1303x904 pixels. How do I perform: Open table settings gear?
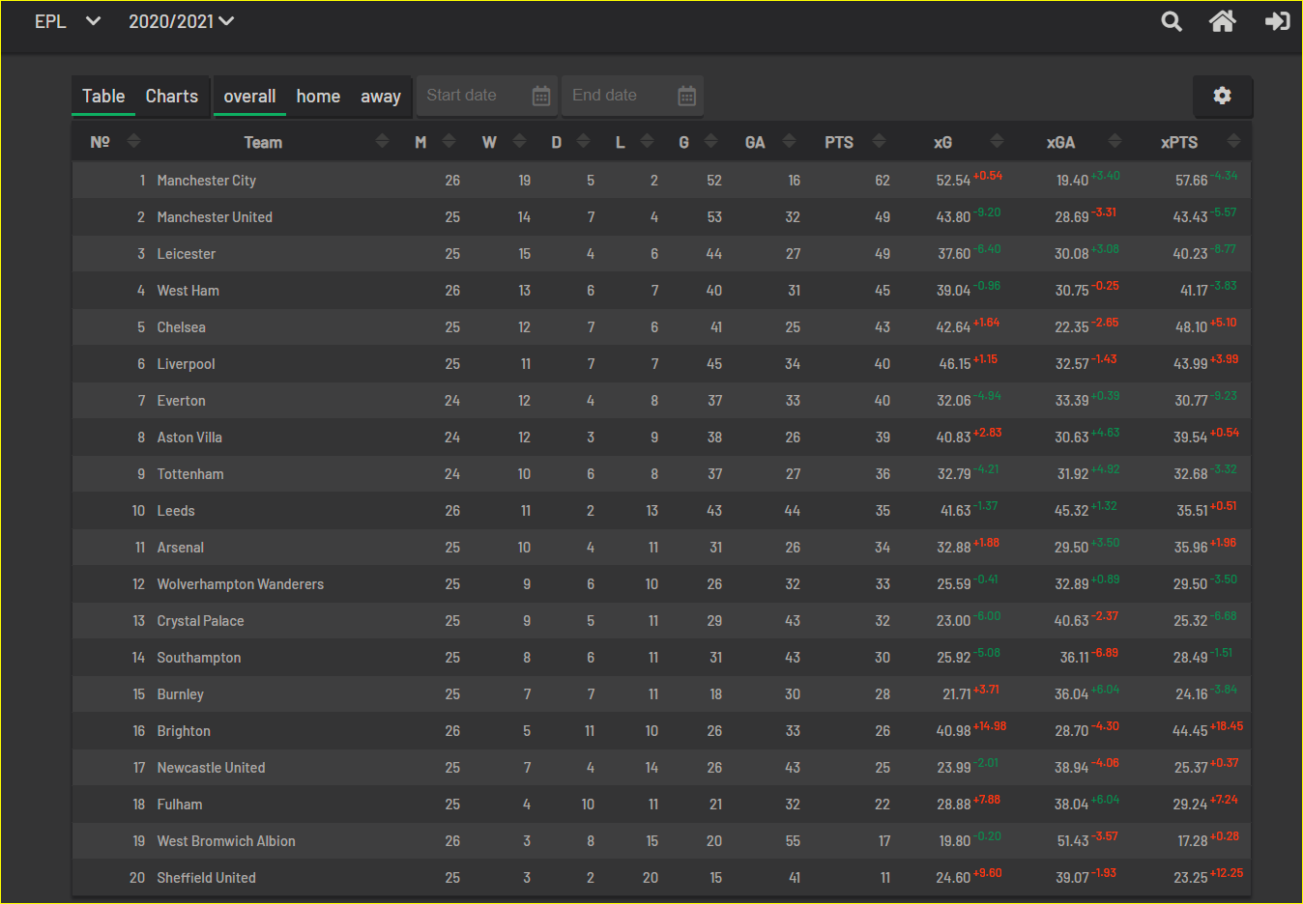click(x=1222, y=96)
